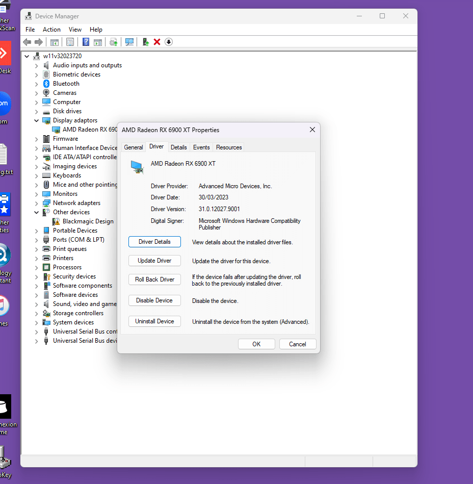Viewport: 473px width, 484px height.
Task: Toggle the Show/Hide Console Tree toolbar icon
Action: click(x=55, y=42)
